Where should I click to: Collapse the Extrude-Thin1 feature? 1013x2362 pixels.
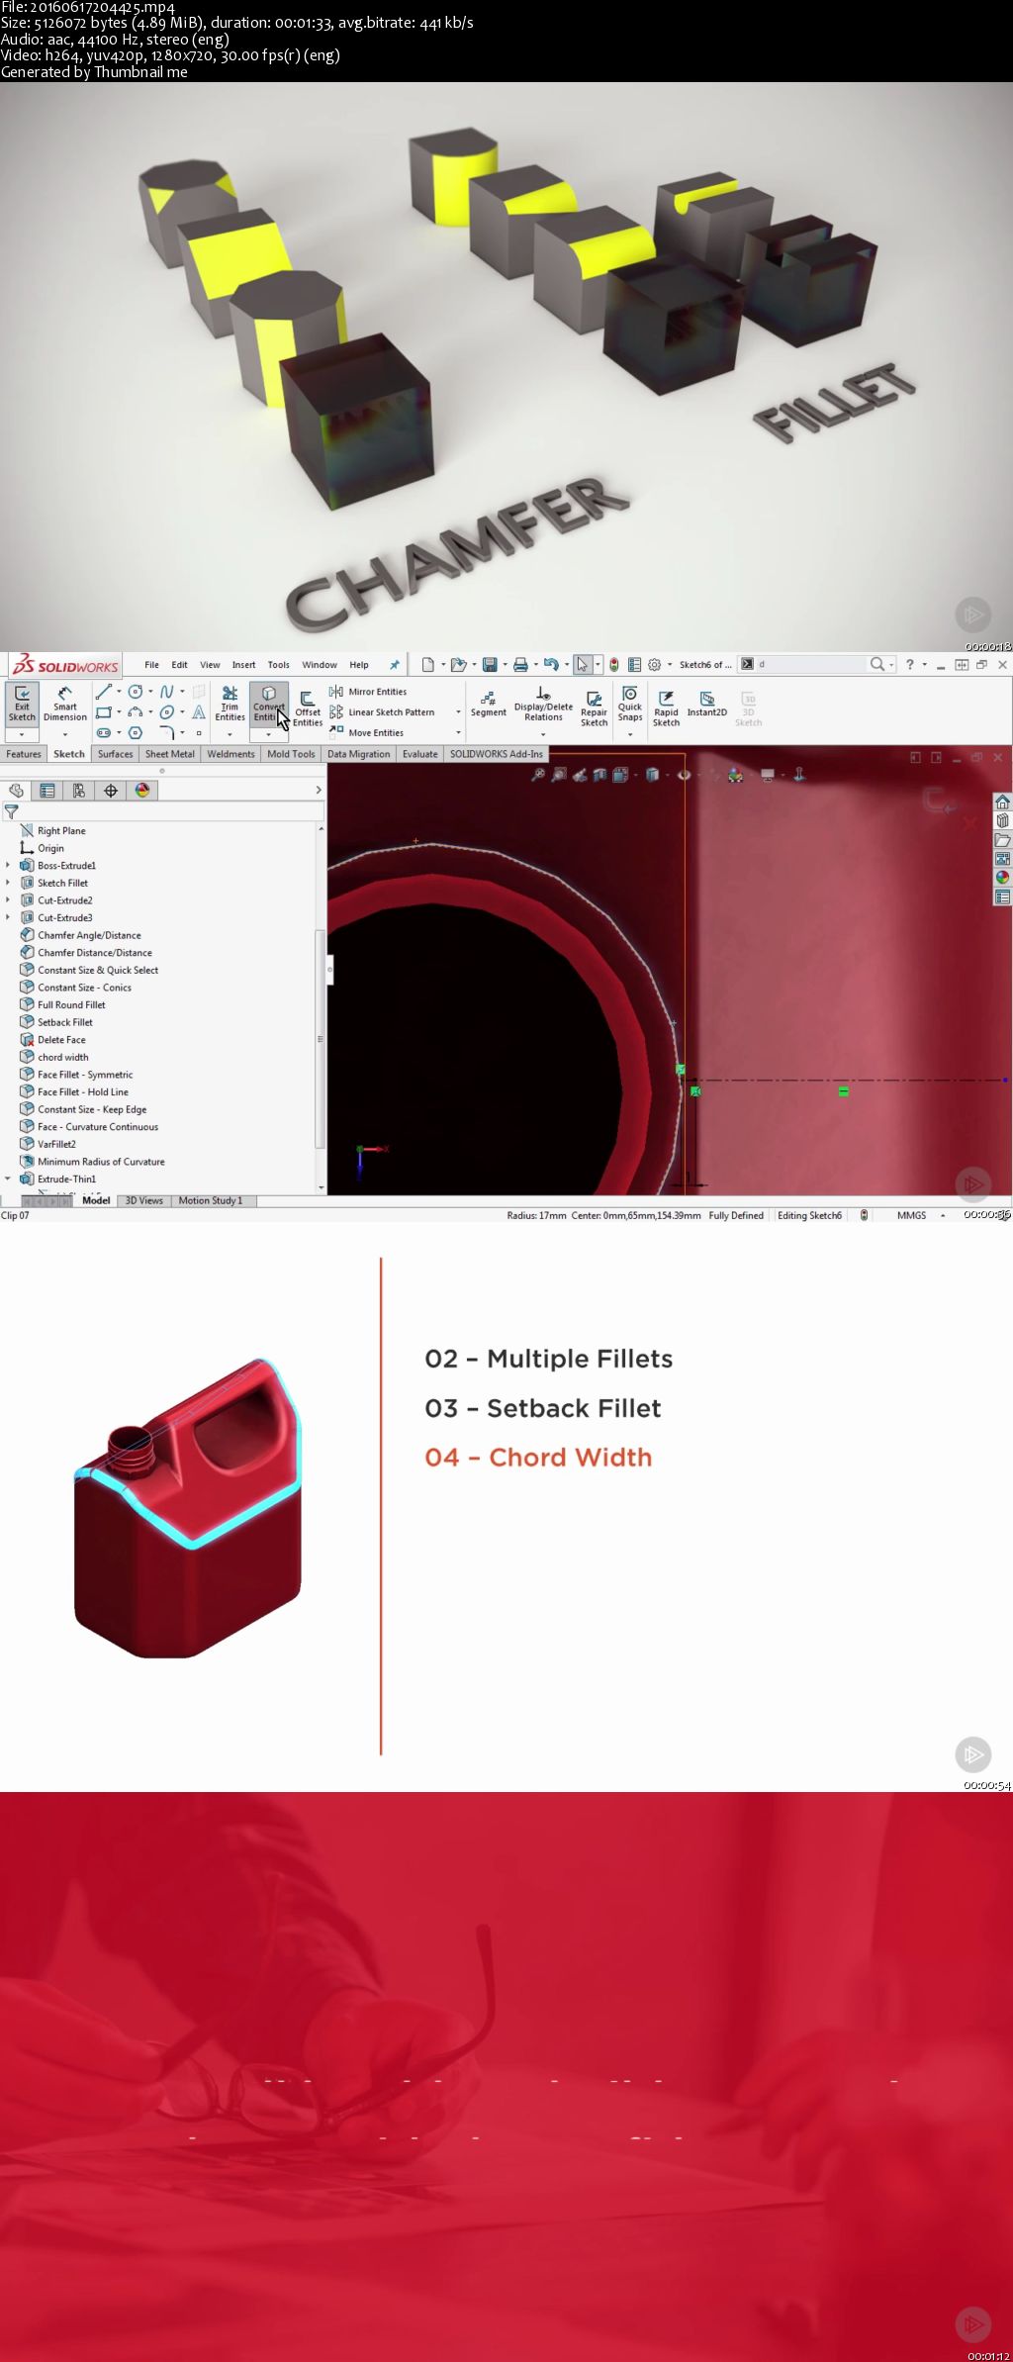(8, 1179)
